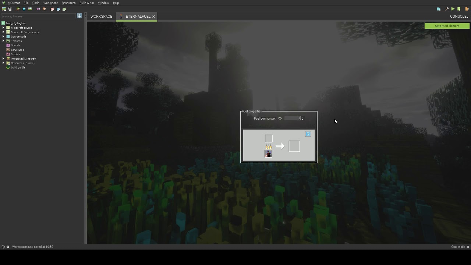Switch to the WORKSPACE tab

(101, 16)
